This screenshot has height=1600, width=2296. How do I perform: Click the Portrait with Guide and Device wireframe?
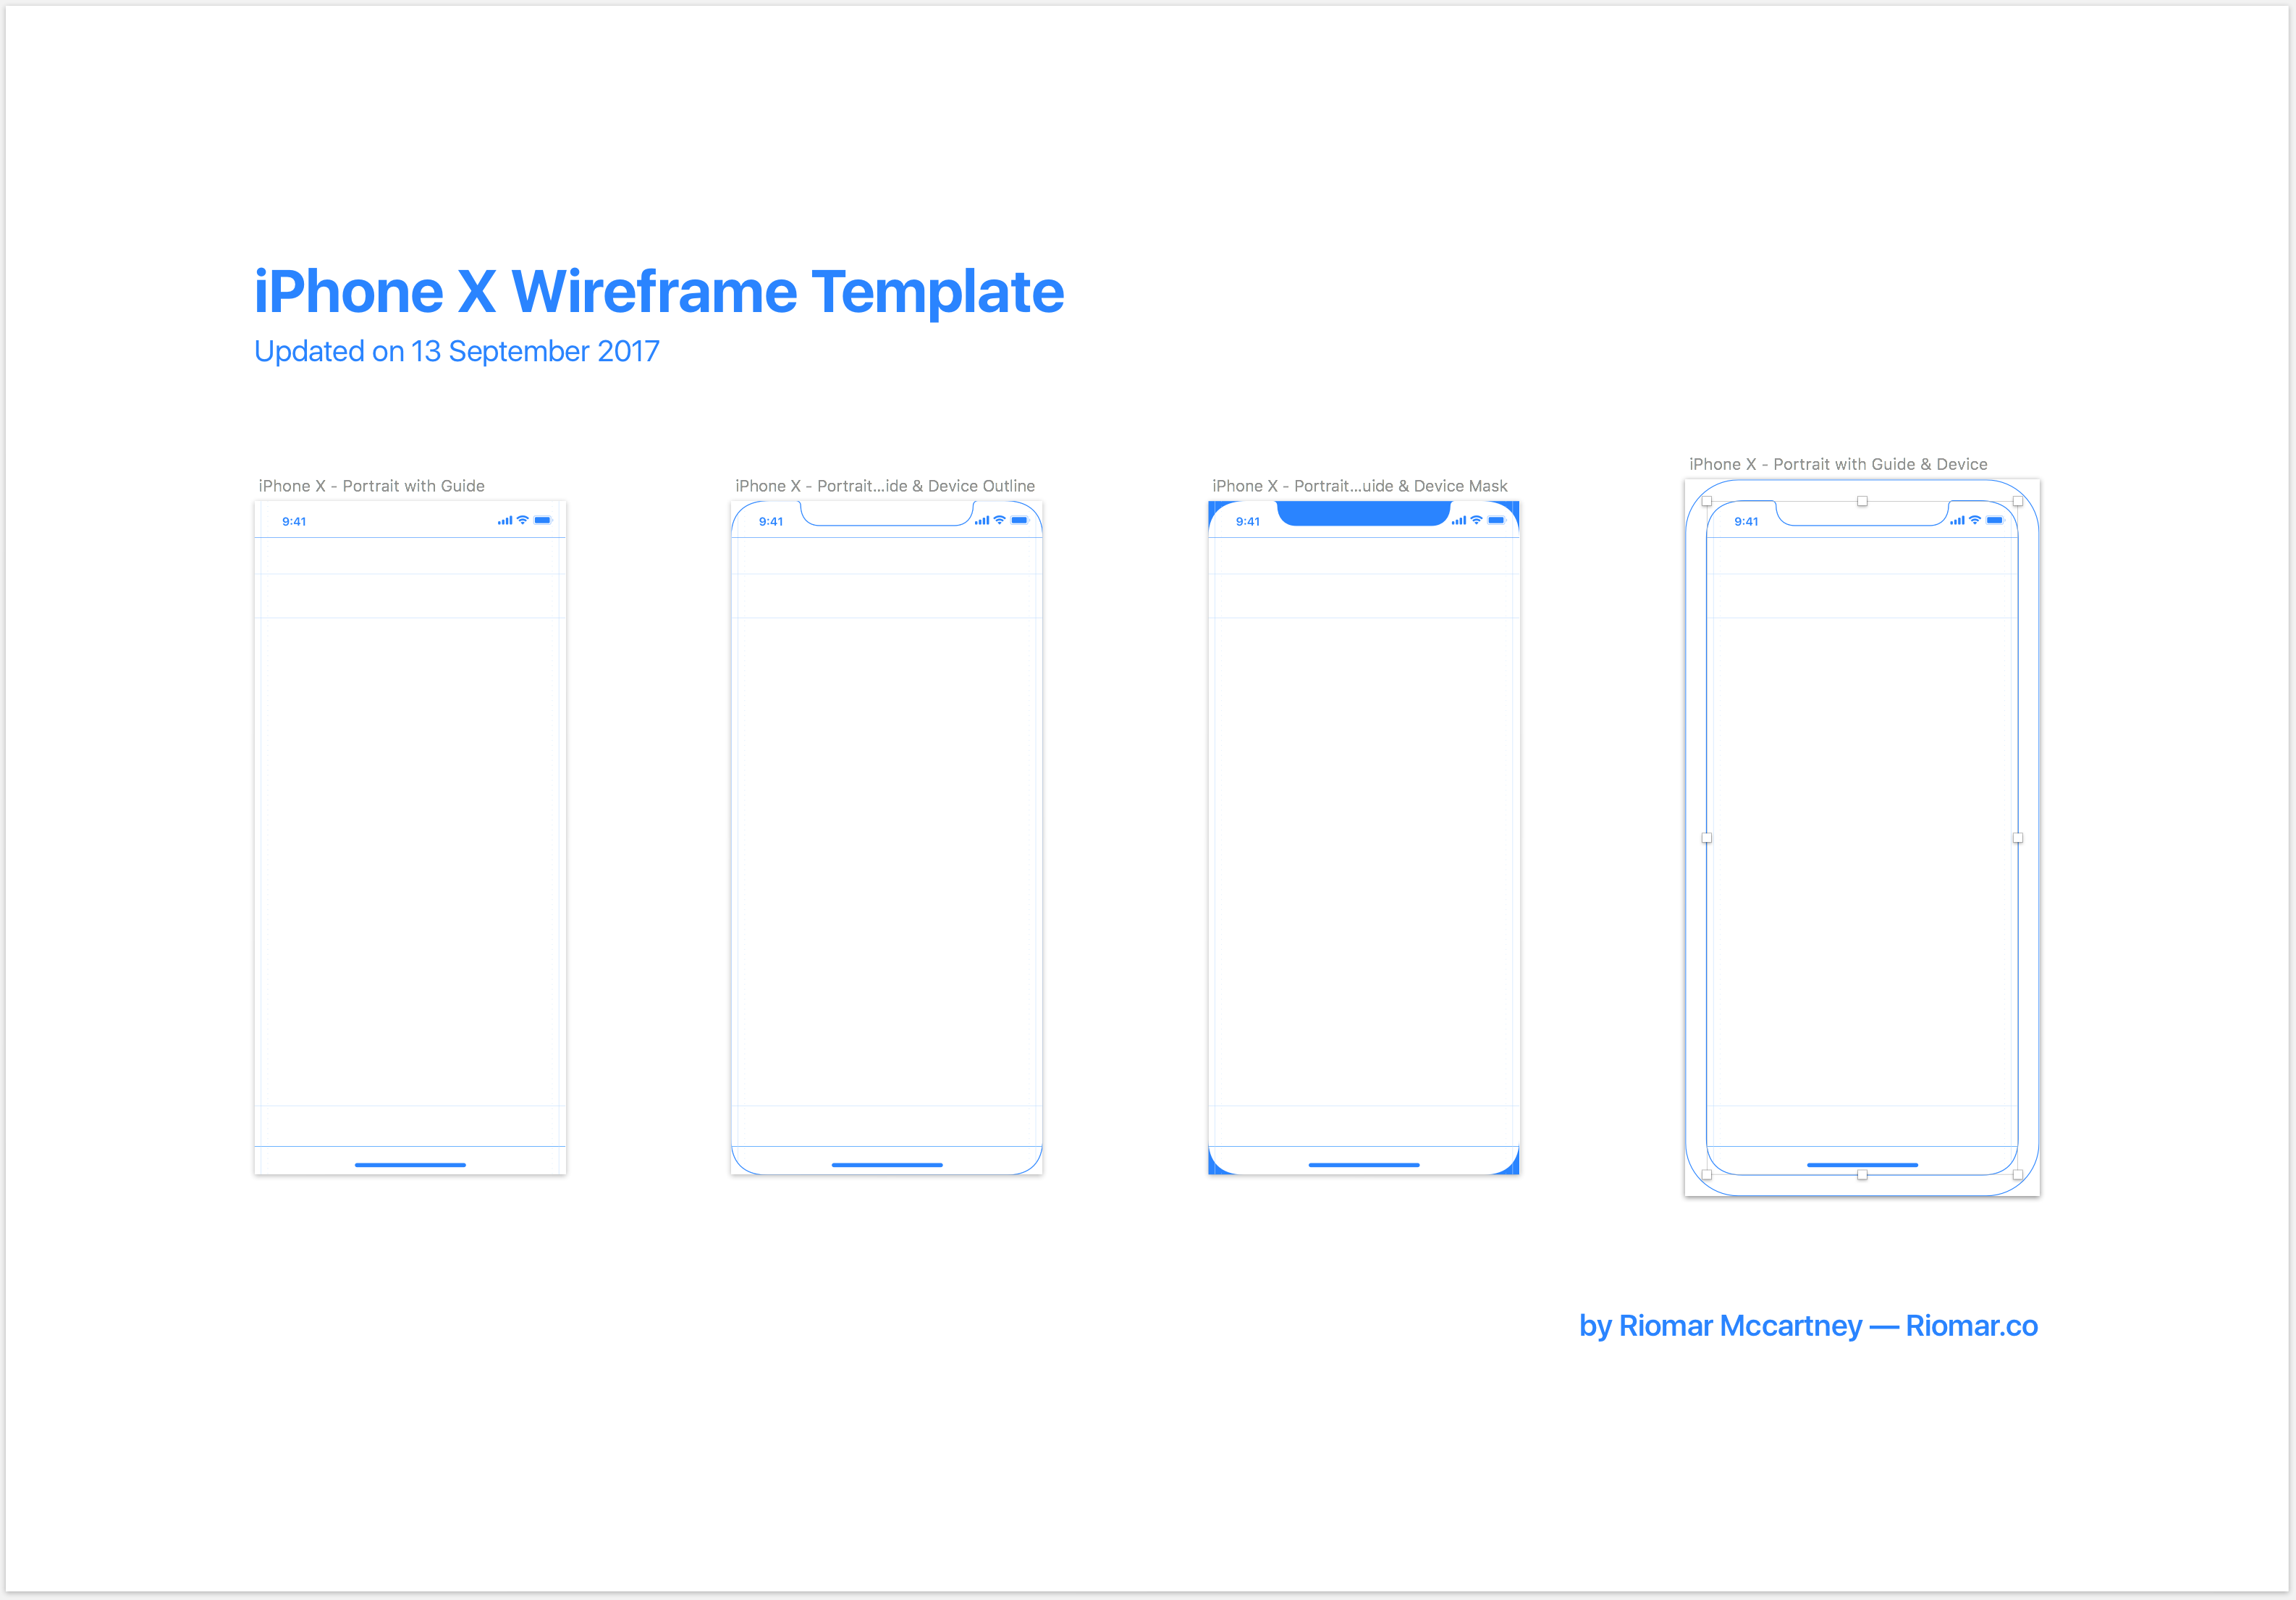(x=1889, y=856)
